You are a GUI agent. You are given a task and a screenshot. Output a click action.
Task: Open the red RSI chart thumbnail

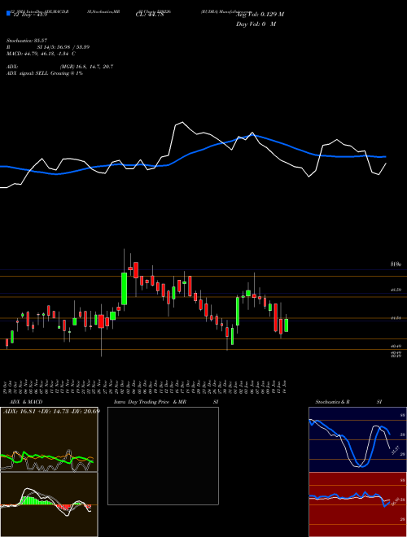coord(357,504)
